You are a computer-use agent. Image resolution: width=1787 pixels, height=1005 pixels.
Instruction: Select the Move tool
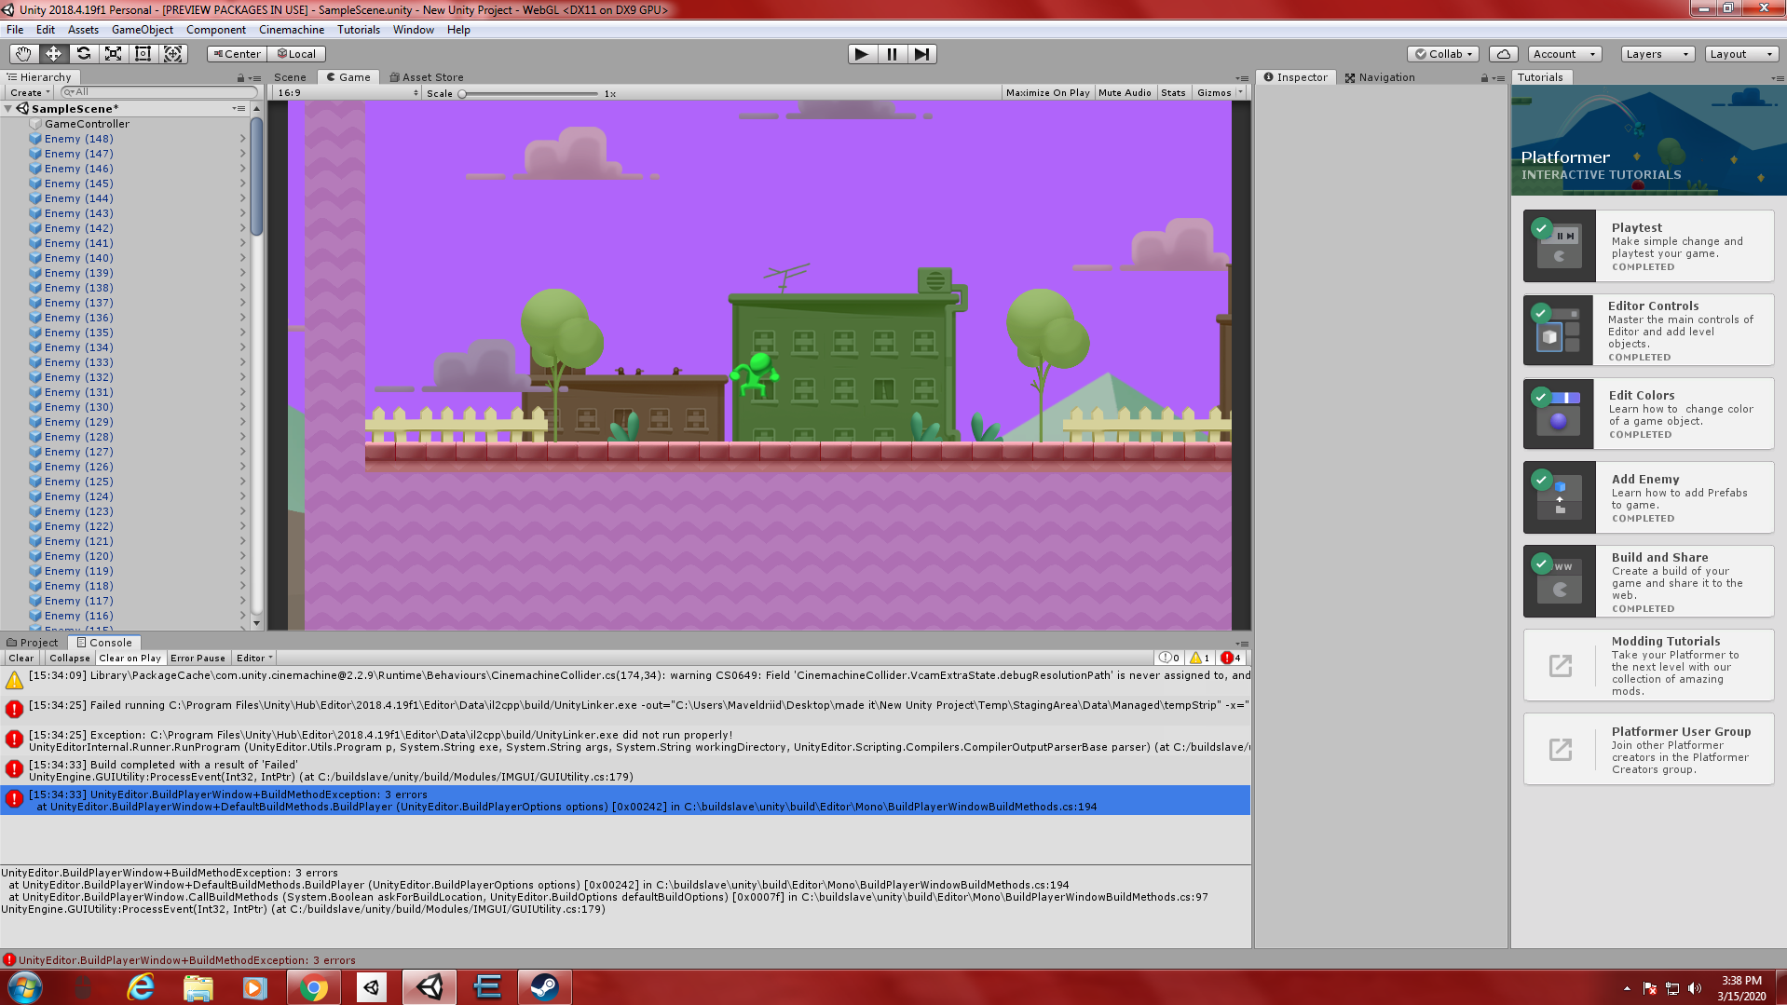coord(53,54)
